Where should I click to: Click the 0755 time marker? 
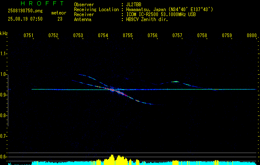coord(128,35)
